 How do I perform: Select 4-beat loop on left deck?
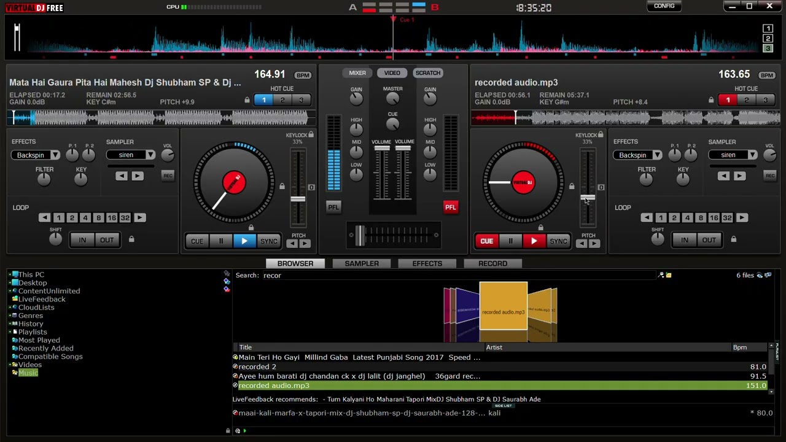[x=85, y=218]
